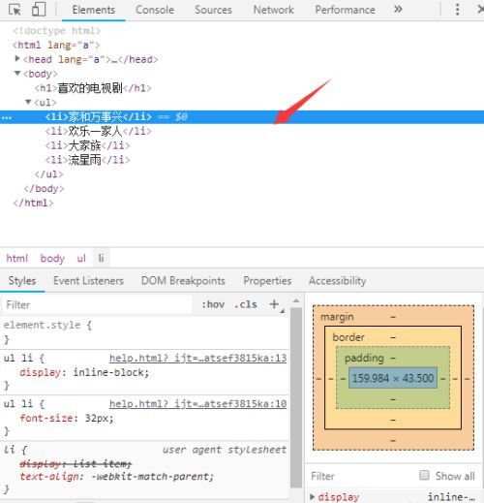Click the scroll up arrow of styles scrollbar
Viewport: 484px width, 503px height.
pyautogui.click(x=296, y=300)
